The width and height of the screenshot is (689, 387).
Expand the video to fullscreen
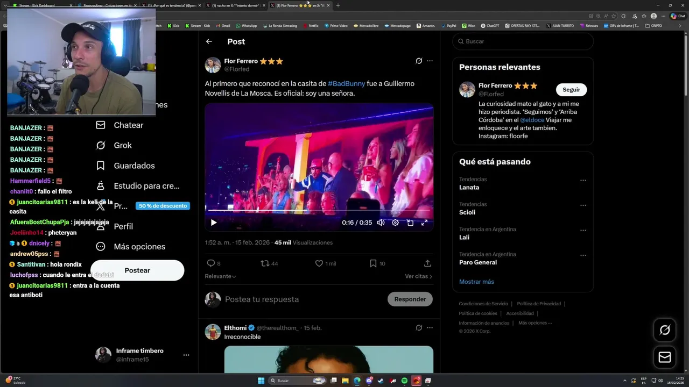[424, 223]
